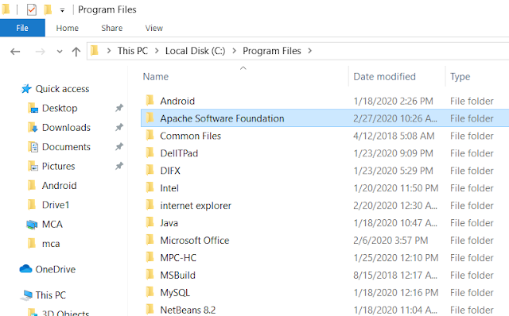Click the Forward navigation arrow

[40, 51]
